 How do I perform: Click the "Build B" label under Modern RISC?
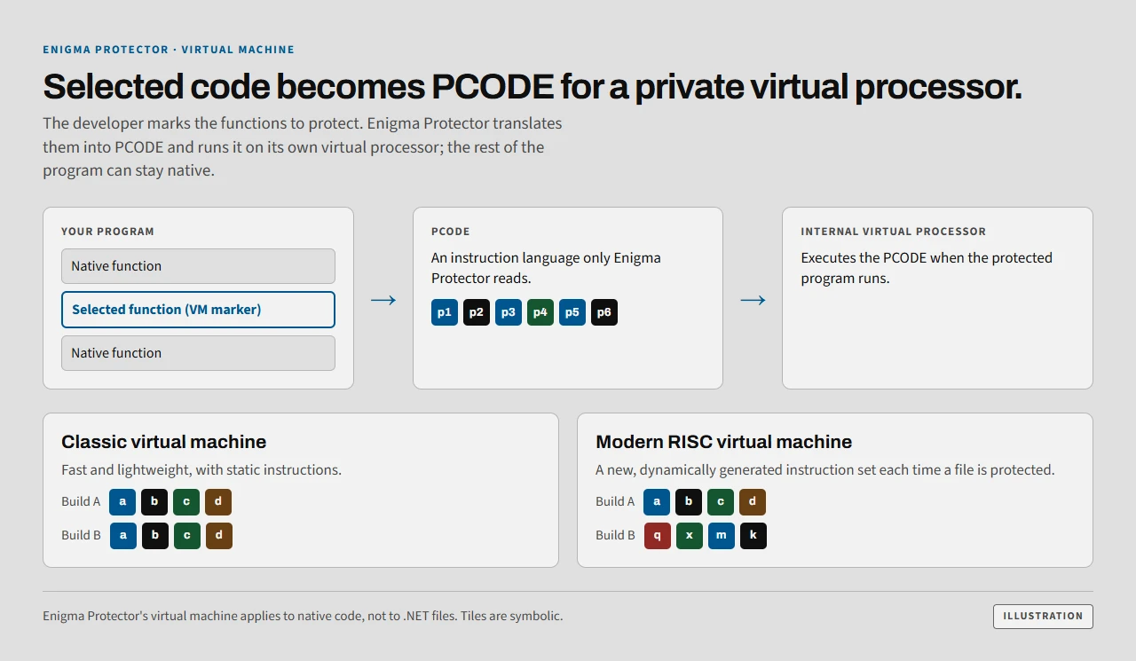coord(616,536)
